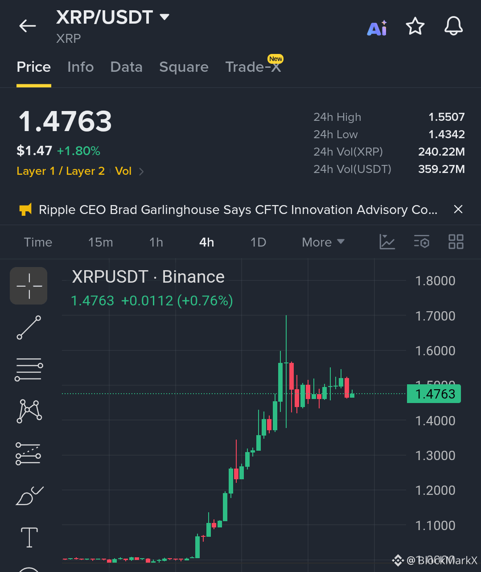Go back using the arrow icon
This screenshot has height=572, width=481.
click(x=27, y=26)
